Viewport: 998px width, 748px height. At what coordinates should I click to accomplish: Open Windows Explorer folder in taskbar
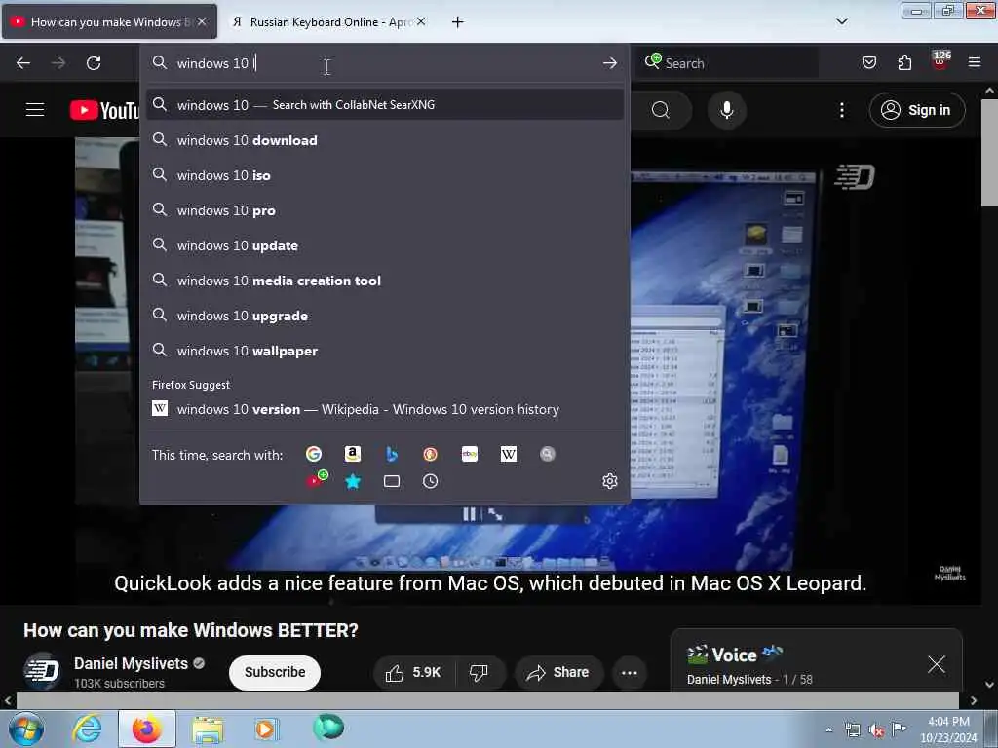click(x=209, y=729)
